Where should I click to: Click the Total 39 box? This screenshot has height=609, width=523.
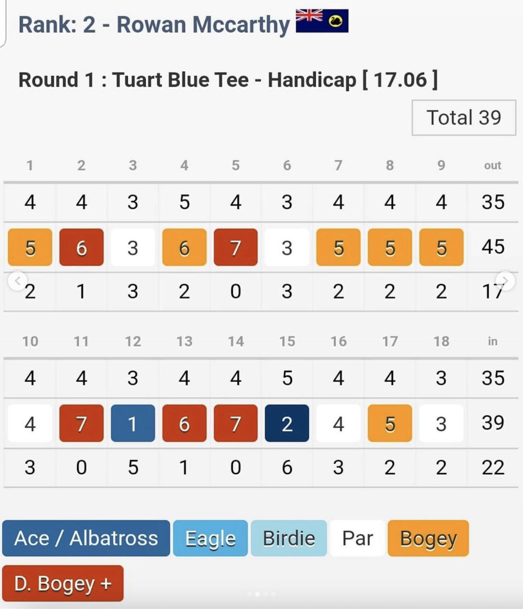tap(464, 118)
